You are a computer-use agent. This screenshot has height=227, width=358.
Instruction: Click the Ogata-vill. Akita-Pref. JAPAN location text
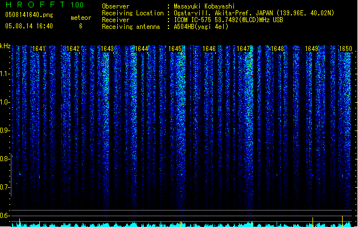tap(254, 13)
